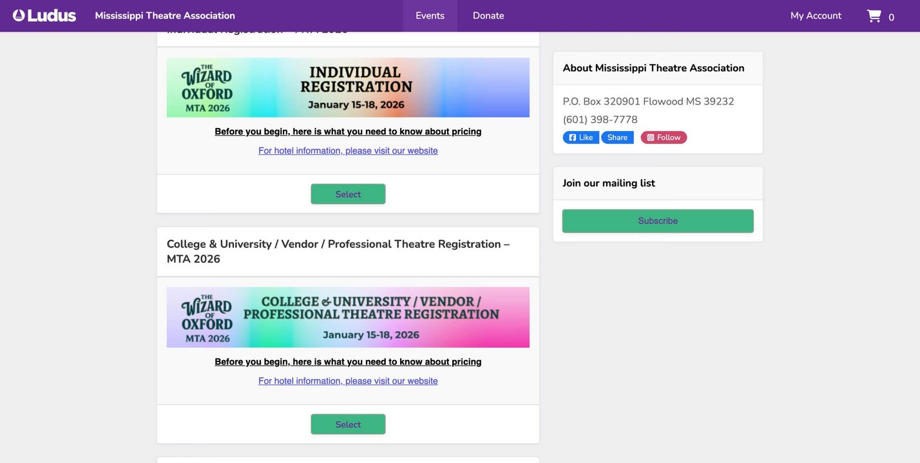Open hotel information link under Individual Registration

click(x=348, y=151)
